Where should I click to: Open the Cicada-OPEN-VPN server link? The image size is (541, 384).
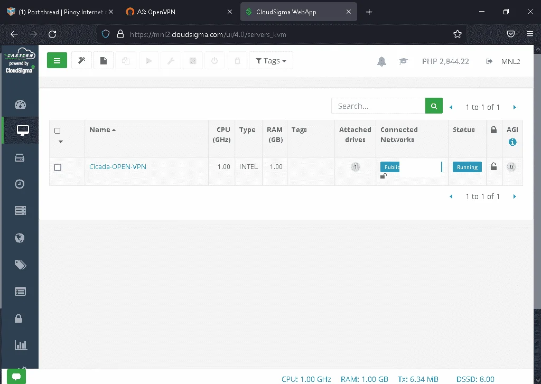(118, 166)
